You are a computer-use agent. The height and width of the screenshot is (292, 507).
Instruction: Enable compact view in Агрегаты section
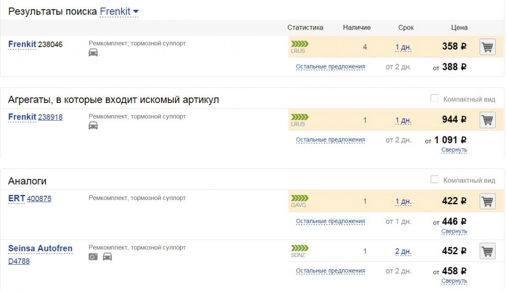[x=434, y=98]
